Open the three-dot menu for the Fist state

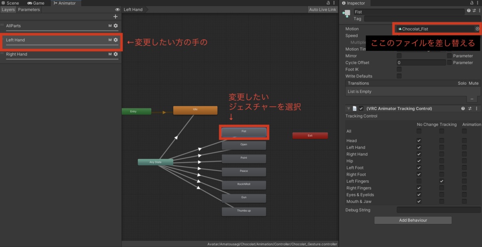[x=479, y=10]
